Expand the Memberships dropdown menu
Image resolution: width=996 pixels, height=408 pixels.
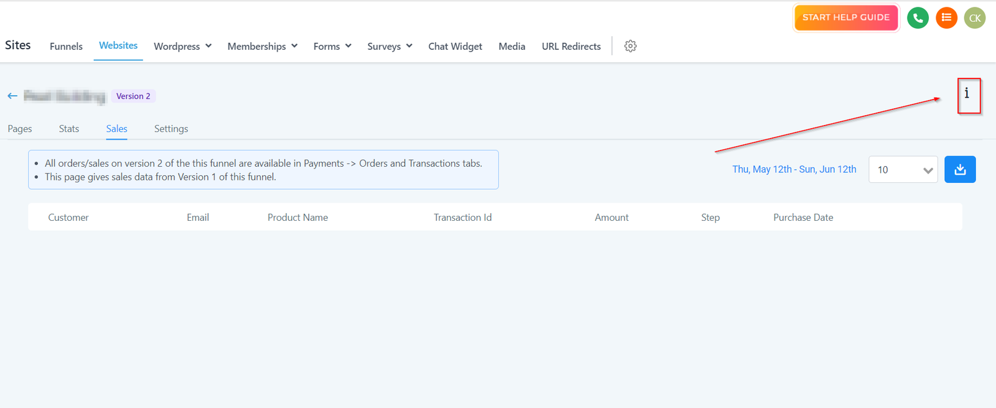point(262,46)
